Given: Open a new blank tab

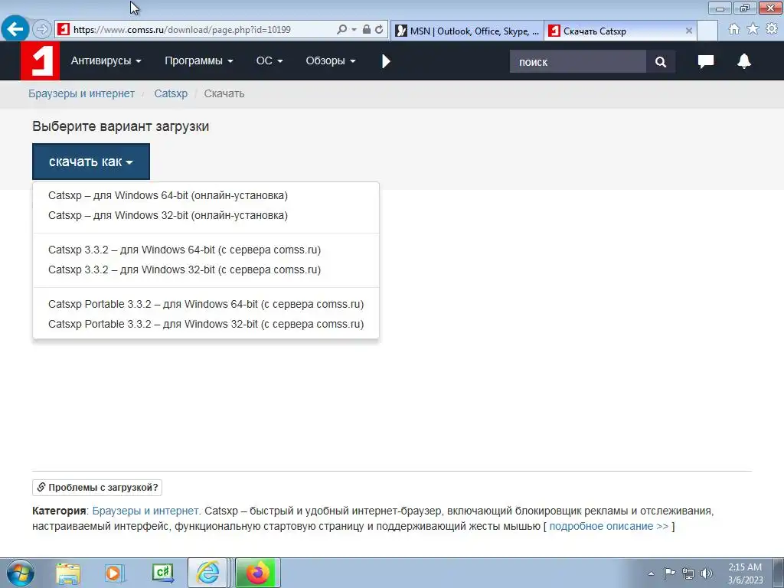Looking at the screenshot, I should [707, 31].
